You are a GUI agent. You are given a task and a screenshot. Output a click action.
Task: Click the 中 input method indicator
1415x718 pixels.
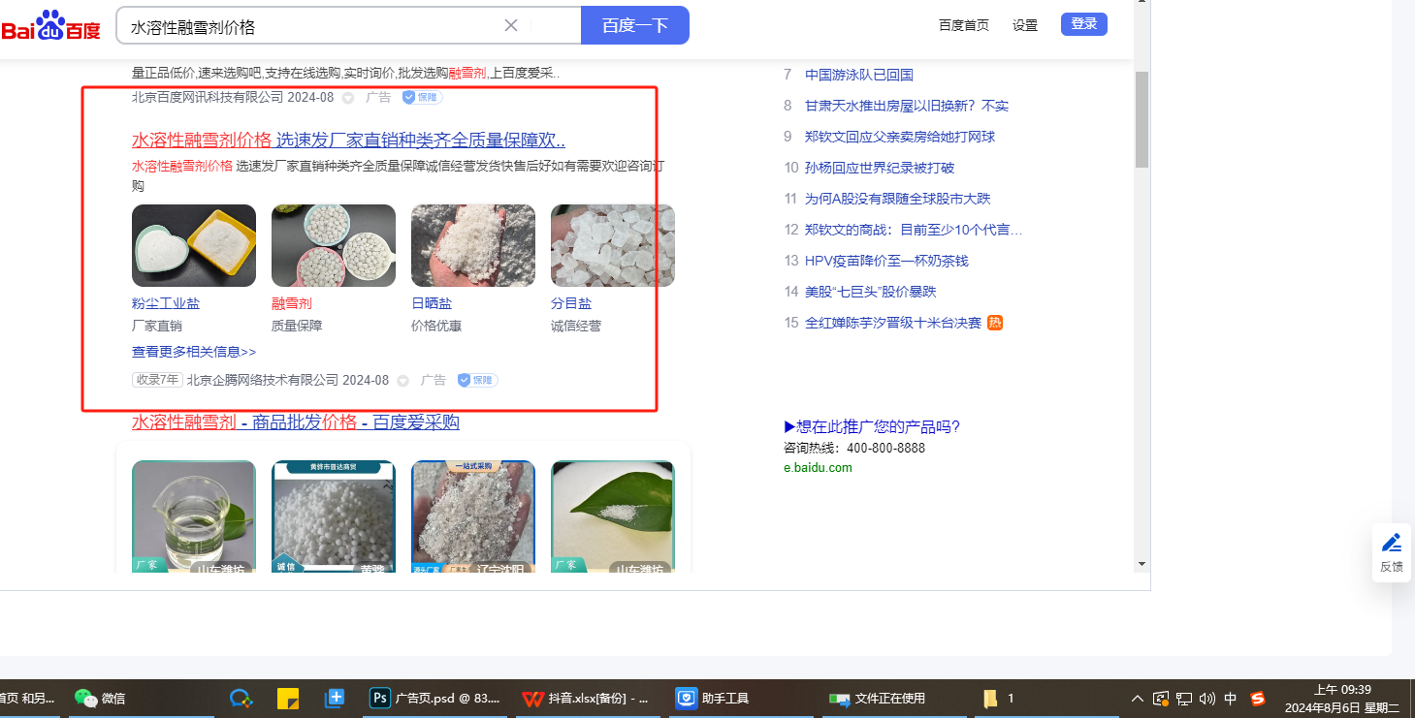[1231, 699]
